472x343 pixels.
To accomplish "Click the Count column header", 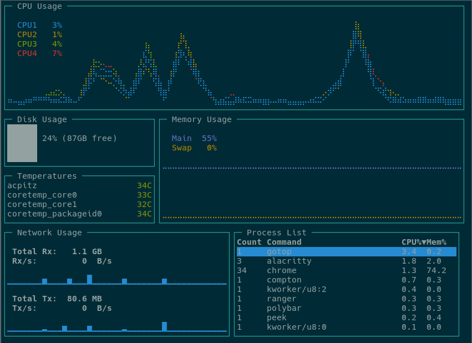I will [x=249, y=242].
